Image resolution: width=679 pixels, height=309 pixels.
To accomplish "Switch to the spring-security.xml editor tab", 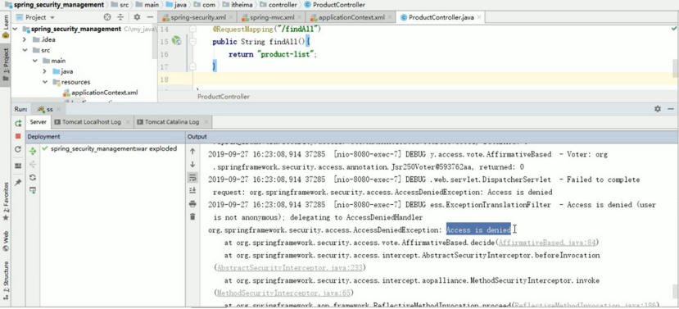I will tap(198, 18).
